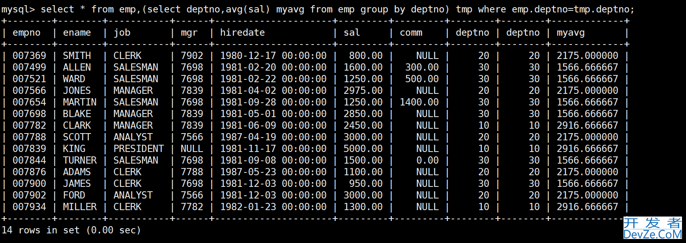Click empno value 007934

29,207
